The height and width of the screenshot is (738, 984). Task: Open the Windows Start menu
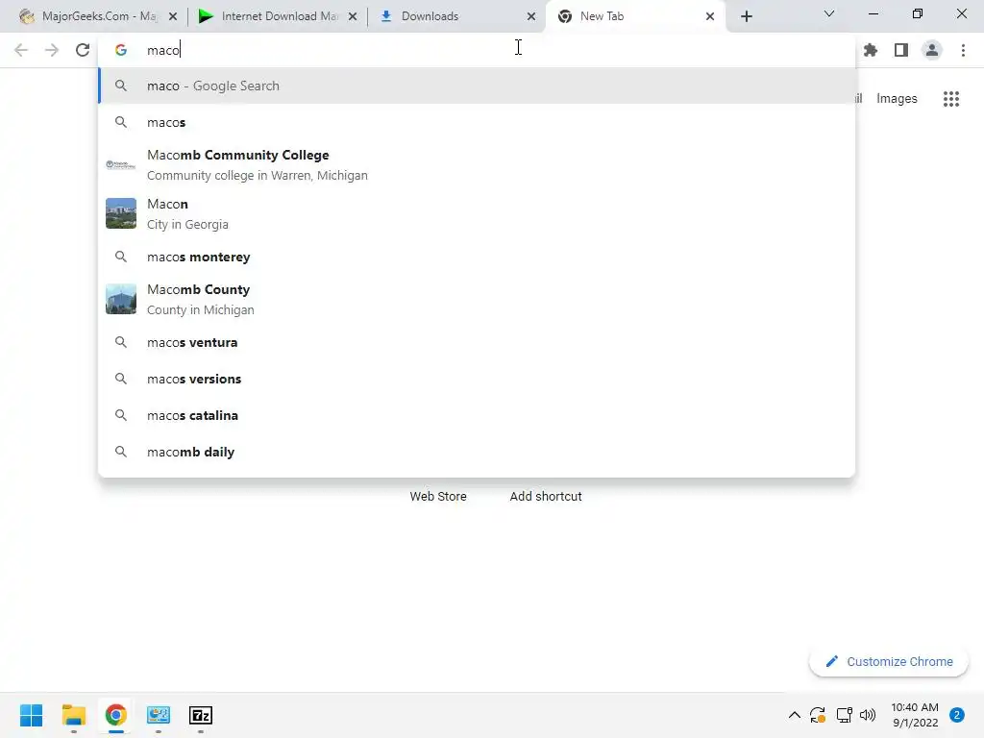click(x=32, y=715)
